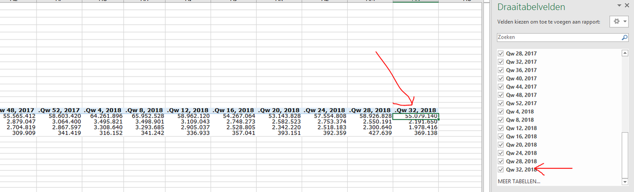Screen dimensions: 634x192
Task: Click the field list scrollbar thumb
Action: click(x=625, y=155)
